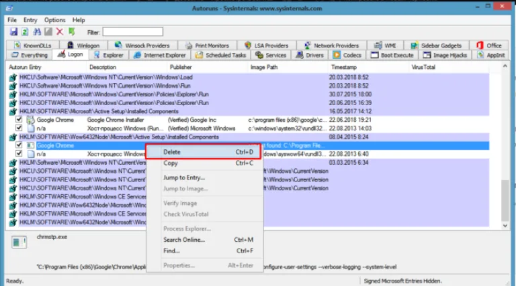Choose Find... from the context menu
Screen dimensions: 516x286
coord(204,251)
